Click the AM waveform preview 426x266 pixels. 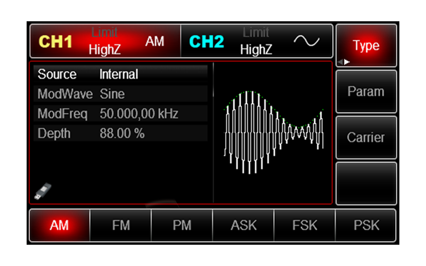pyautogui.click(x=273, y=132)
